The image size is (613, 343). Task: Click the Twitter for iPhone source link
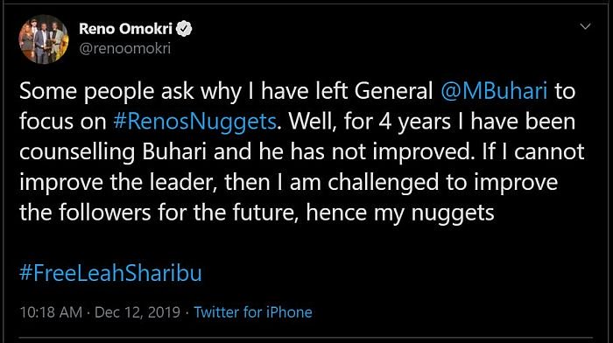pos(253,312)
